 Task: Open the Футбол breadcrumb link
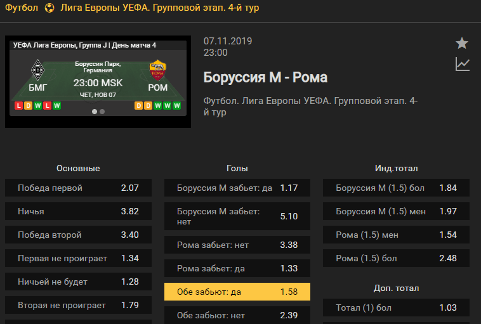click(x=22, y=8)
